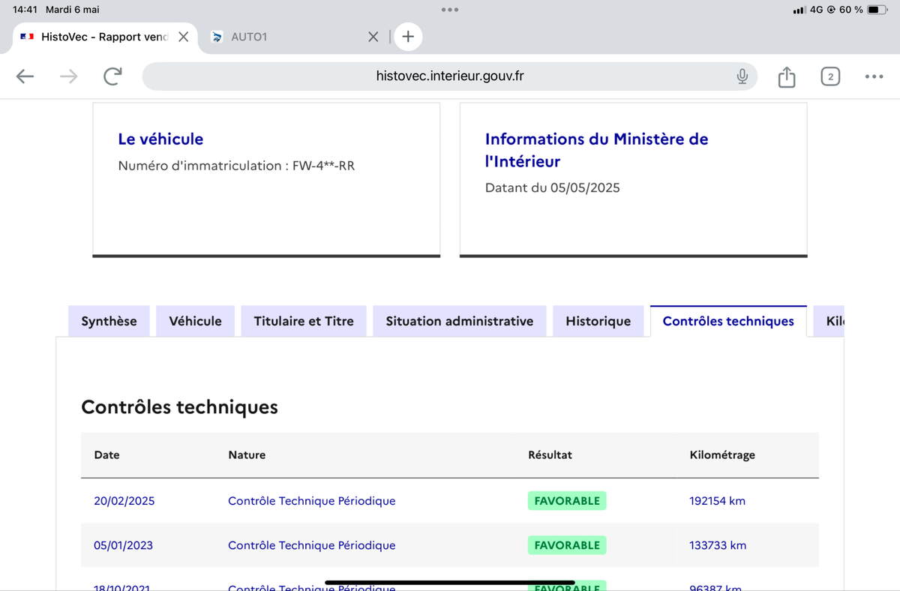This screenshot has width=900, height=591.
Task: Click the Datant du 05/05/2025 text
Action: tap(553, 187)
